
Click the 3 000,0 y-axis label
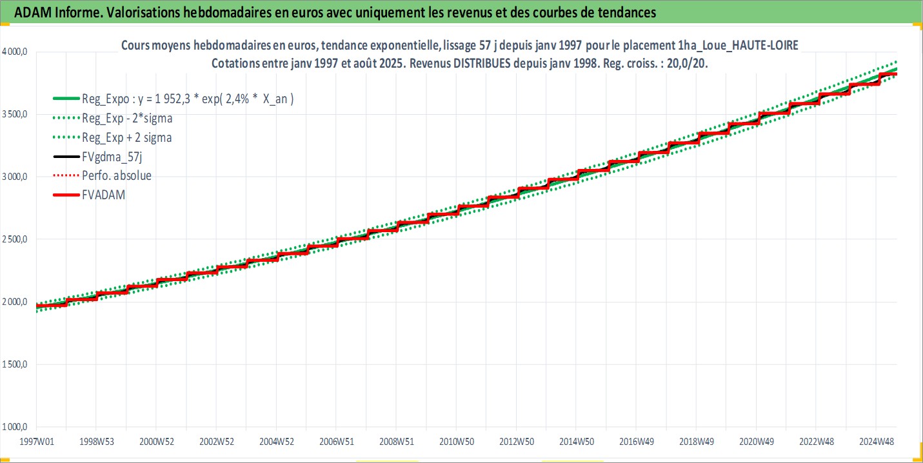pos(14,177)
